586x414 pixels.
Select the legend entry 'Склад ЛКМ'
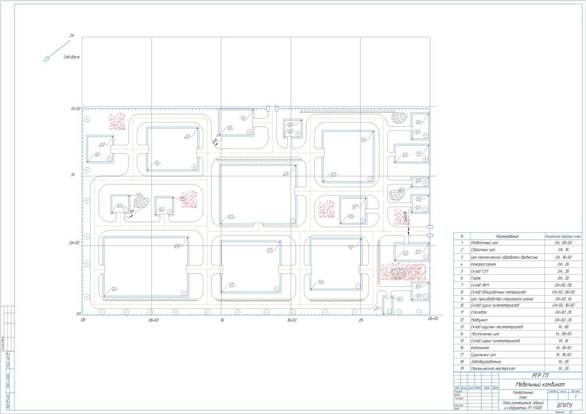pyautogui.click(x=480, y=285)
